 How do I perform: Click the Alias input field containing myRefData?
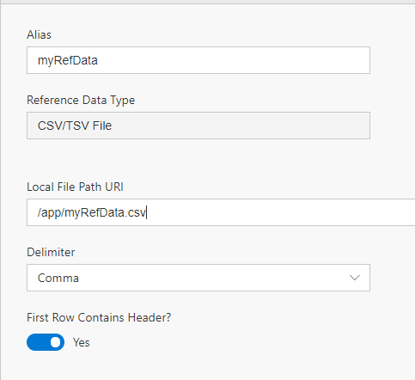point(198,60)
